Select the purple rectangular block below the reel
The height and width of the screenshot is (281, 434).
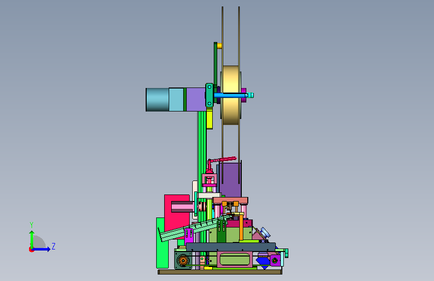pos(230,180)
